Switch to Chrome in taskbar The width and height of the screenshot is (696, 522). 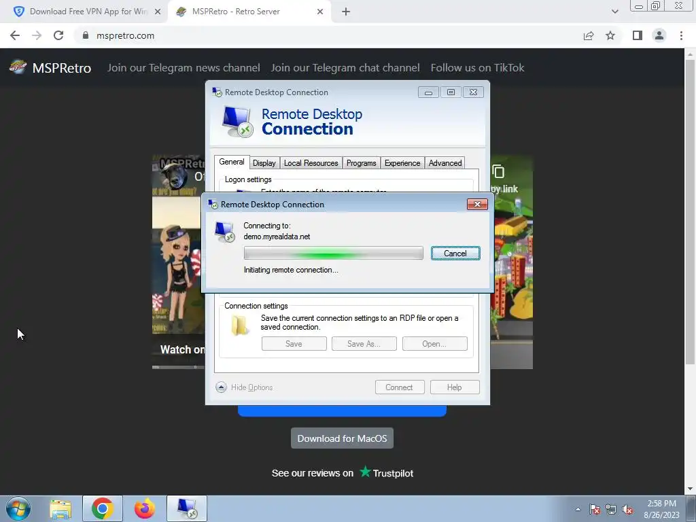pos(102,508)
